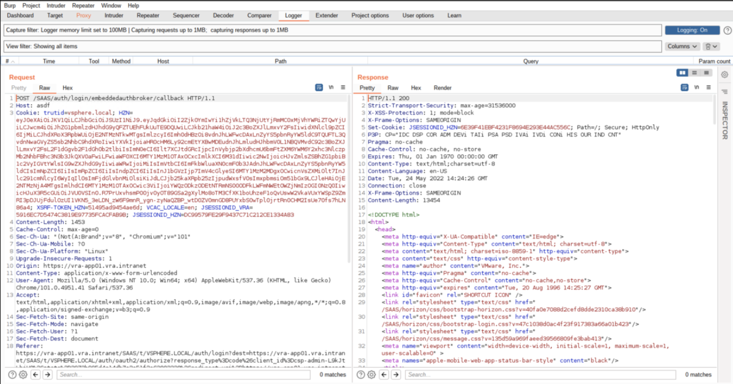Open help icon beside Response search bar
The image size is (733, 384).
[x=361, y=375]
